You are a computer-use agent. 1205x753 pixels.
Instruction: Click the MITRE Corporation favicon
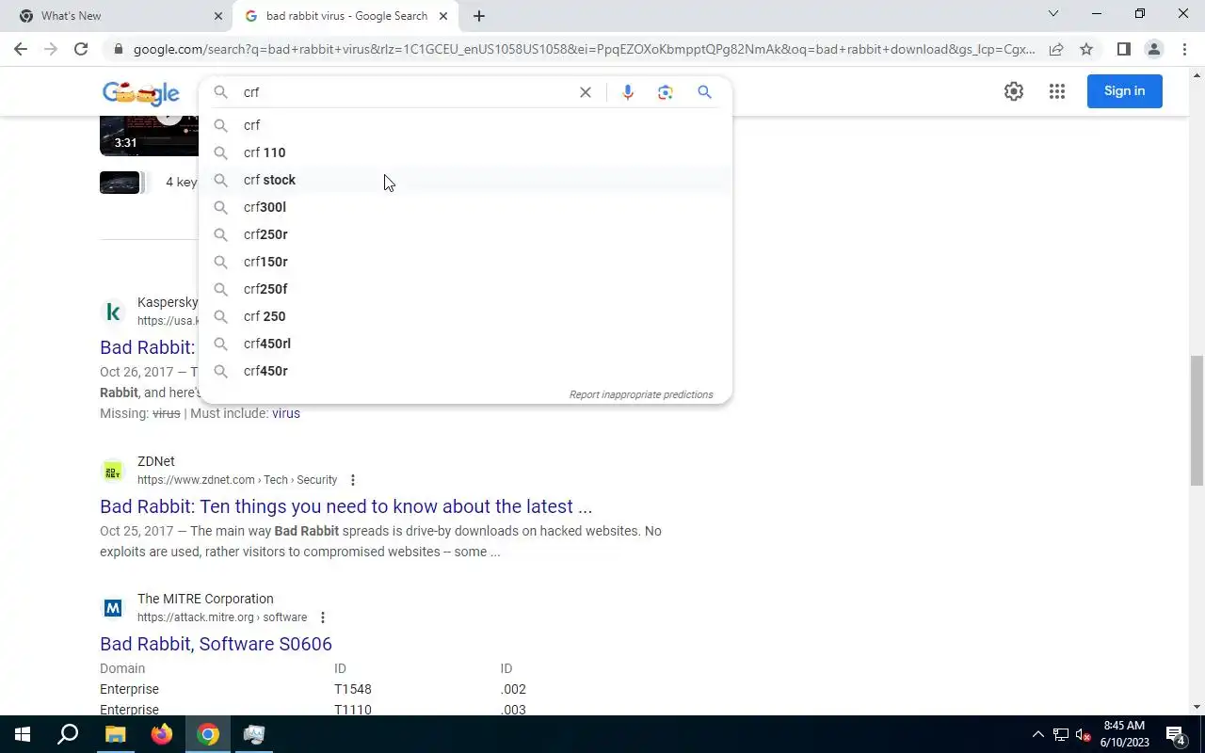coord(113,608)
